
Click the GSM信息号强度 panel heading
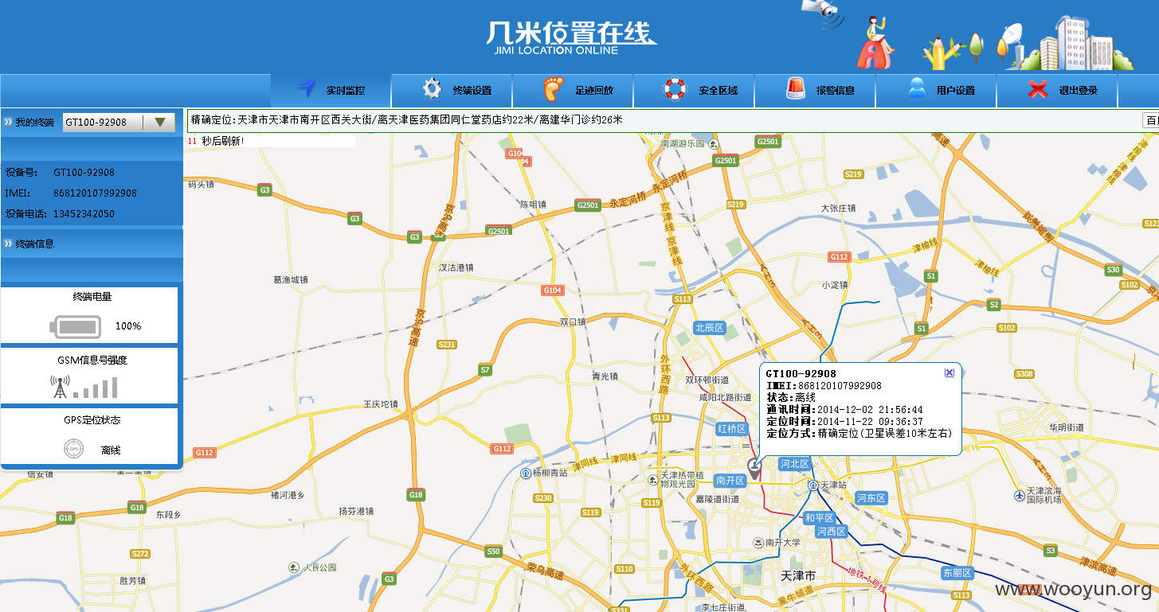coord(92,361)
